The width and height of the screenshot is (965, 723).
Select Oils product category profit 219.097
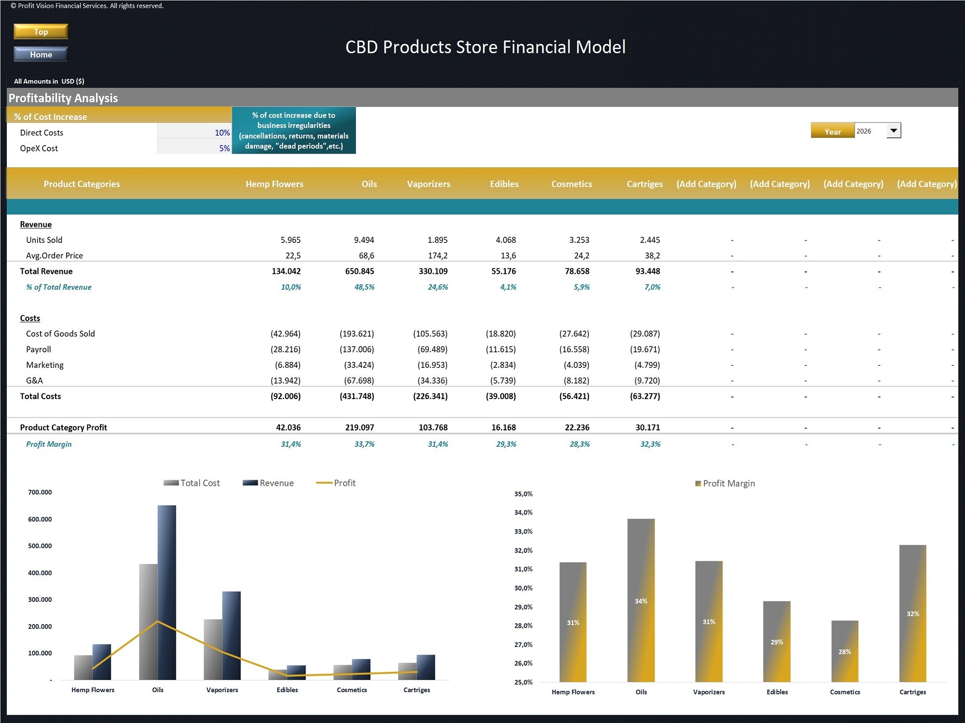click(x=359, y=427)
